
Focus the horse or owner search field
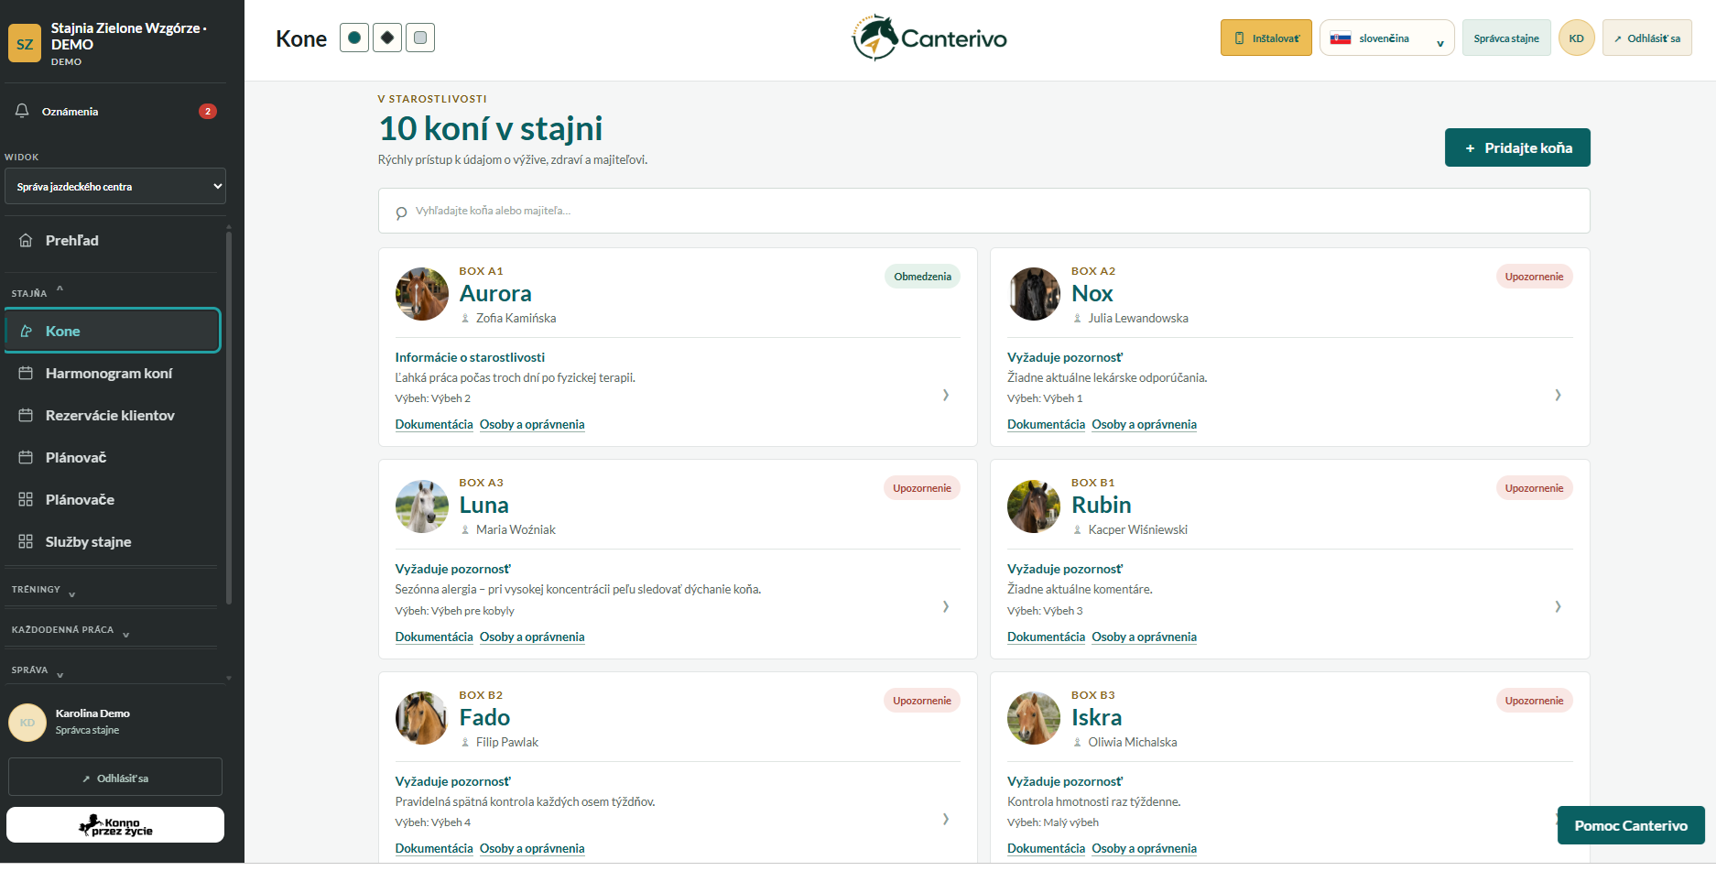(983, 211)
